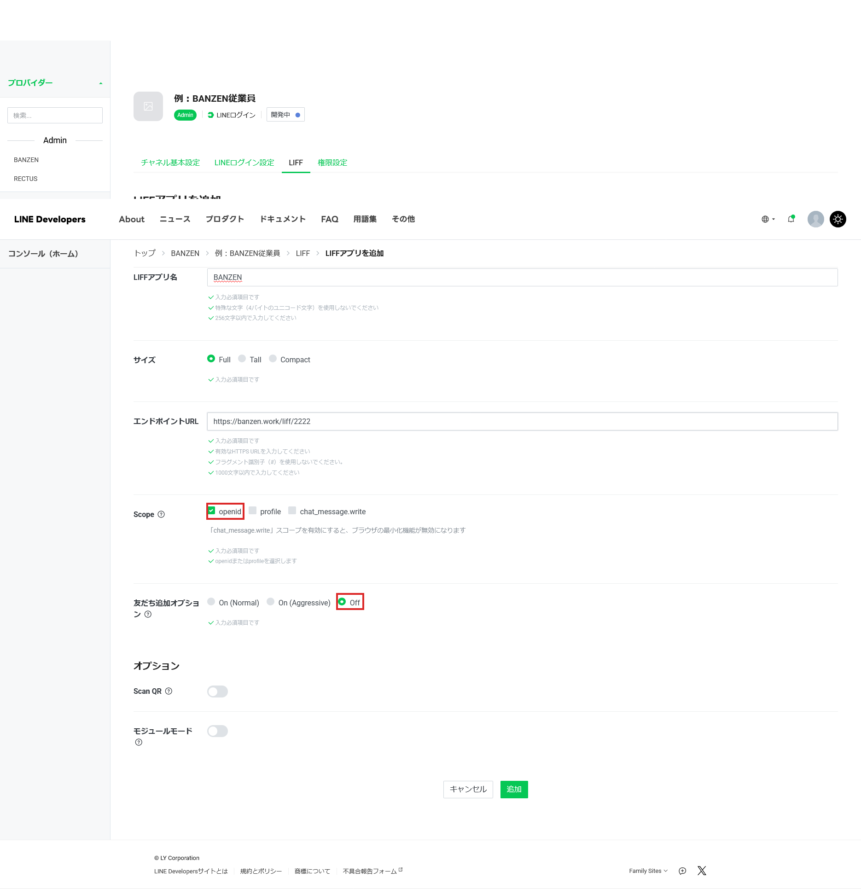Focus the provider search field
The width and height of the screenshot is (861, 889).
pyautogui.click(x=55, y=115)
